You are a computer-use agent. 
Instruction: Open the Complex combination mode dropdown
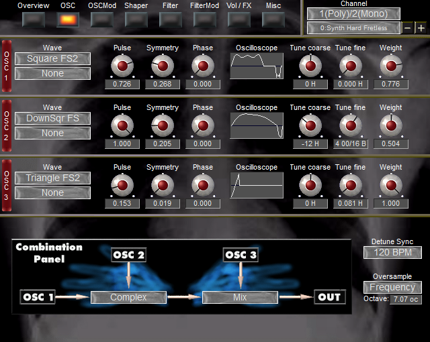(128, 297)
